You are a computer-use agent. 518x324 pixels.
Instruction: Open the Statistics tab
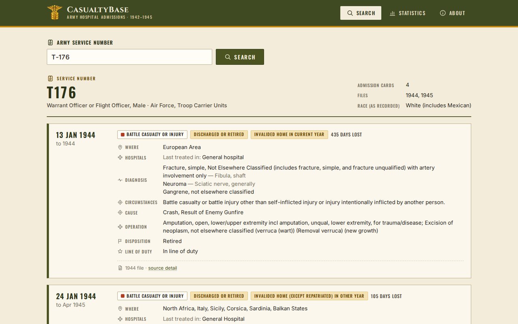pos(408,13)
